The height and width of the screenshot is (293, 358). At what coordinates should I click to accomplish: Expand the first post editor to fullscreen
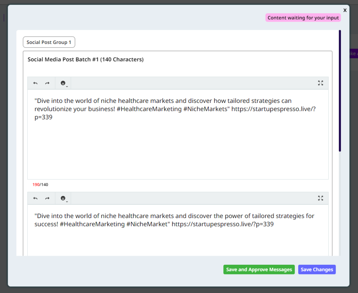click(x=320, y=83)
